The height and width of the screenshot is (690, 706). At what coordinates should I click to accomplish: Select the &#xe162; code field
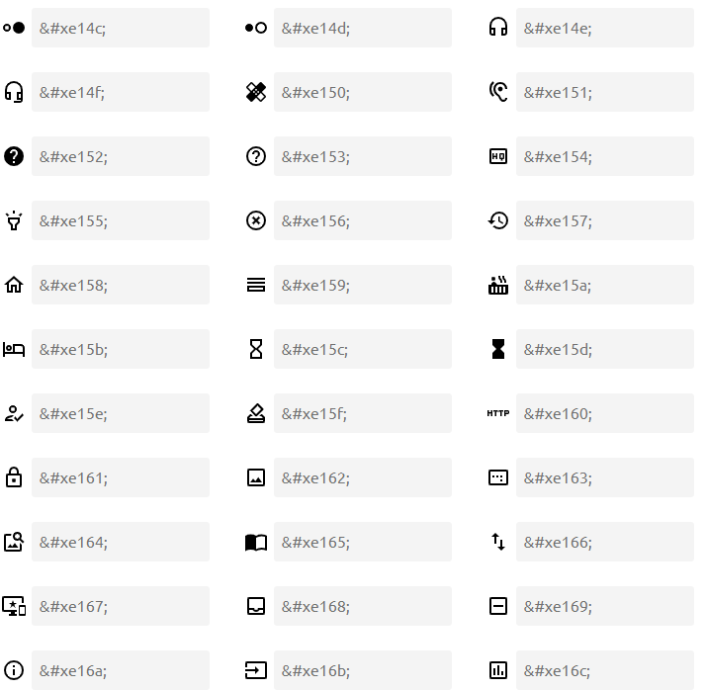coord(362,477)
